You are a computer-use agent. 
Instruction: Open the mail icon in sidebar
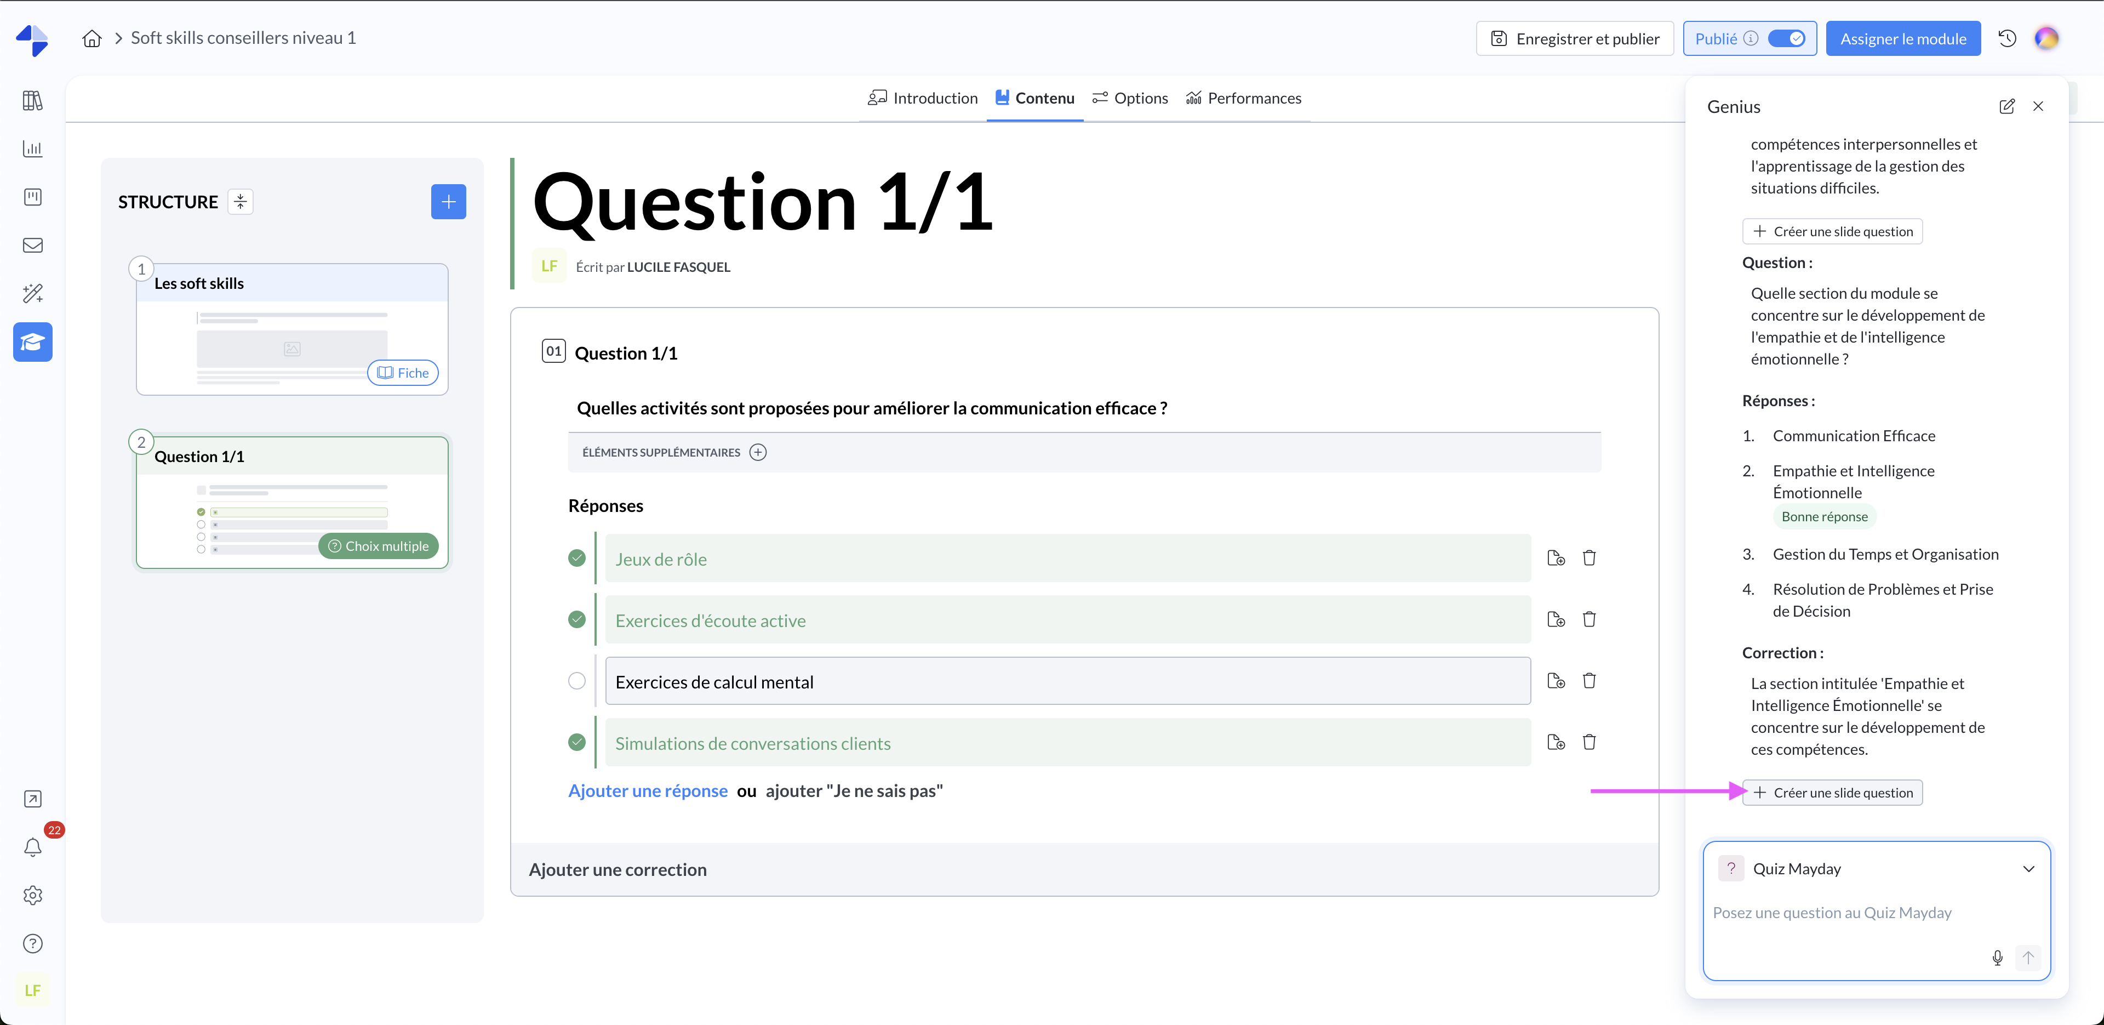click(x=33, y=245)
